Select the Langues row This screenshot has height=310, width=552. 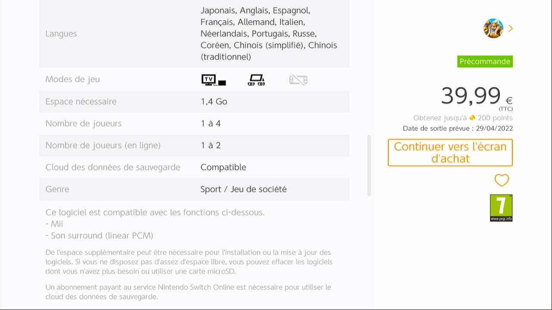[x=194, y=34]
